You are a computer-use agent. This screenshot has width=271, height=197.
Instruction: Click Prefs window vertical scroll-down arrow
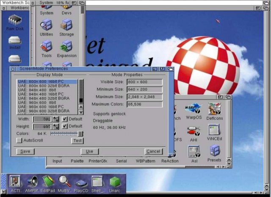coord(229,163)
